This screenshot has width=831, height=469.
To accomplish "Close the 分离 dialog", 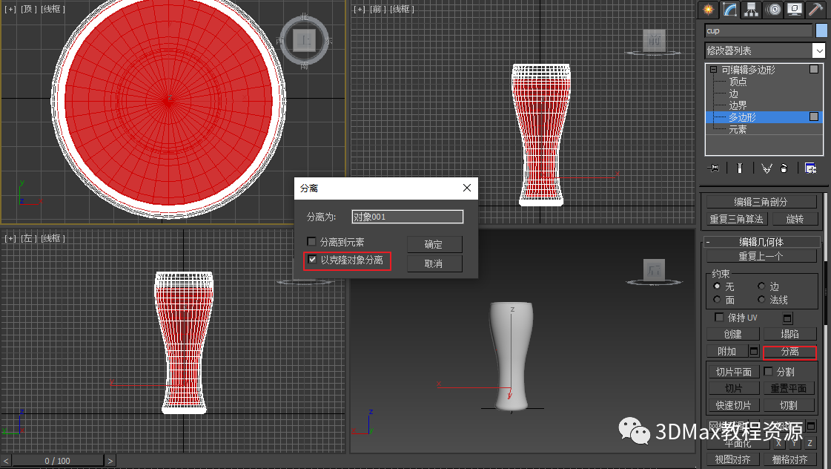I will [x=467, y=188].
